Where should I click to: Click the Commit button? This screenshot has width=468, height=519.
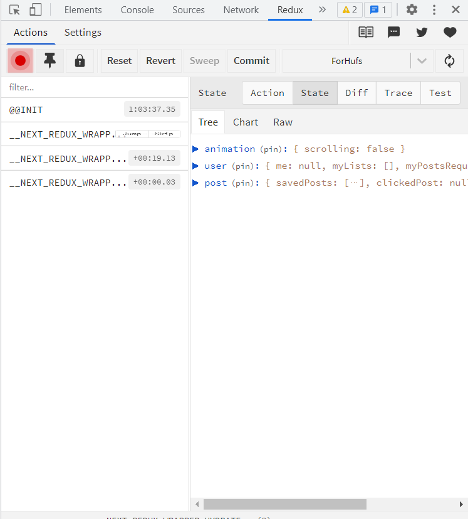click(x=251, y=61)
